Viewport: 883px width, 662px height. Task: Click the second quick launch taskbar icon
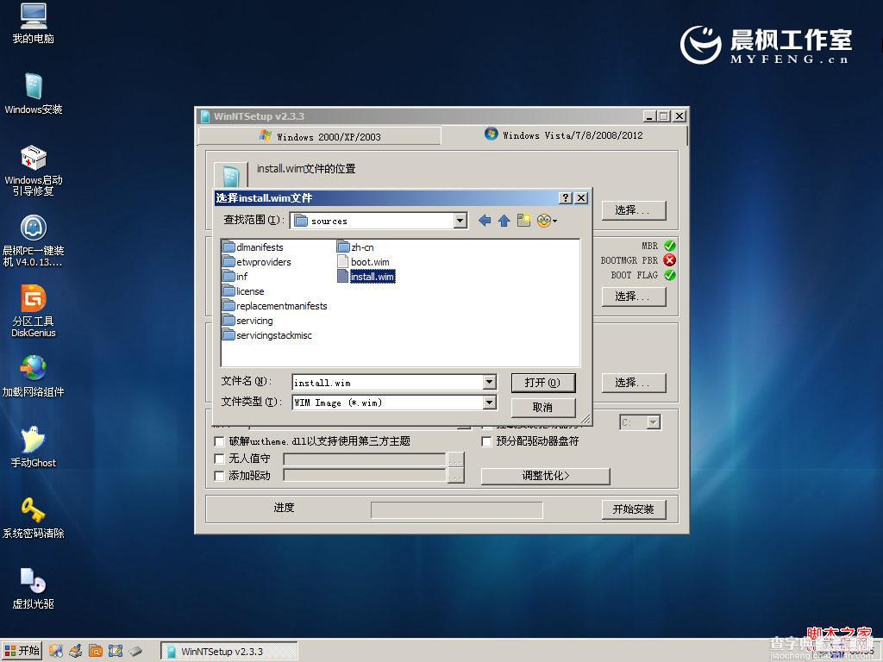pos(76,652)
